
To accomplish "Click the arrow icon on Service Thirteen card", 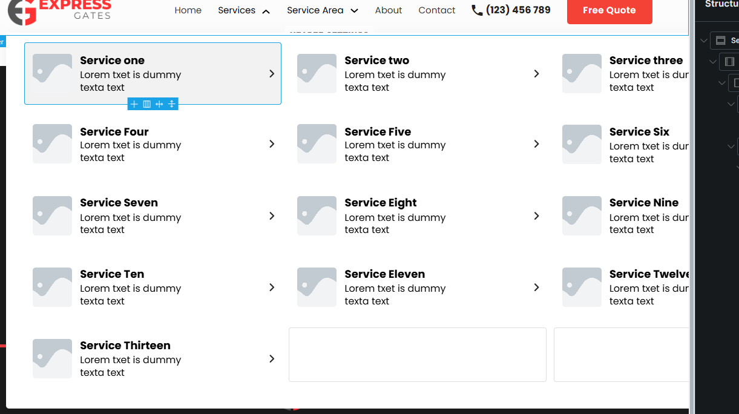I will pyautogui.click(x=272, y=359).
